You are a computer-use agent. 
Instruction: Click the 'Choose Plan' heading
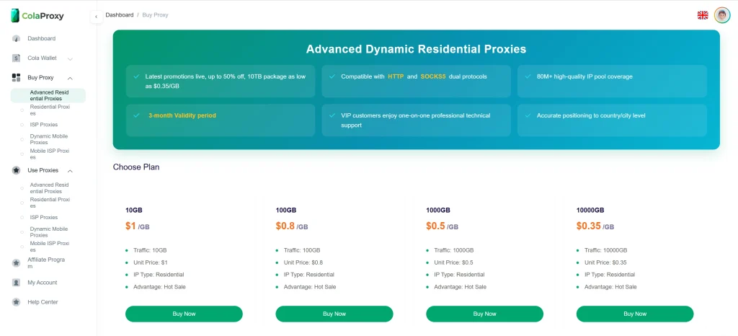[x=136, y=167]
